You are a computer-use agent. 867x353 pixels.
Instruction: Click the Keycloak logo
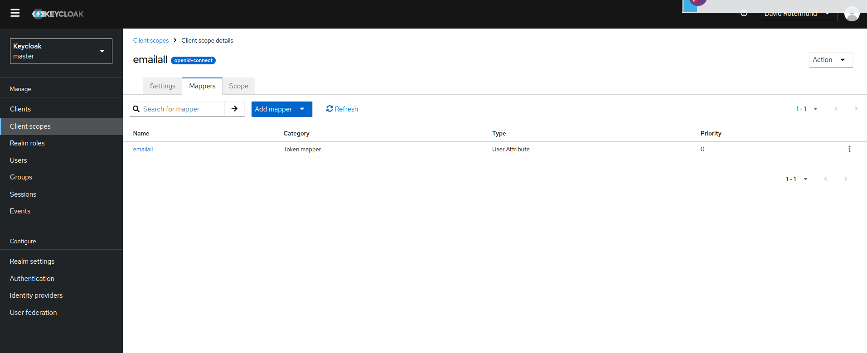coord(58,14)
